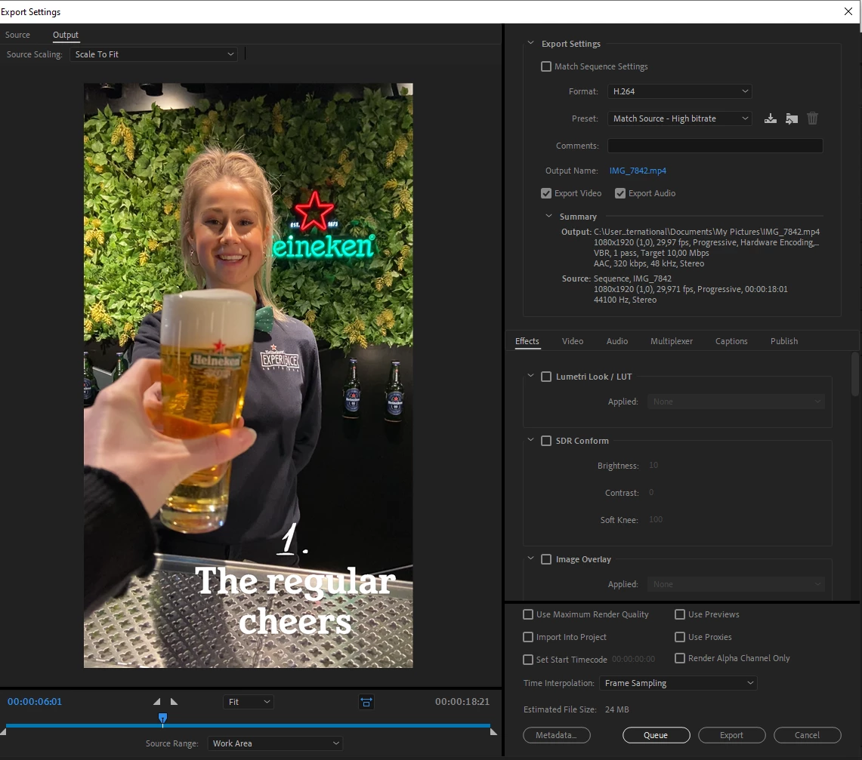Screen dimensions: 862x760
Task: Collapse the Lumetri Look / LUT section
Action: (x=530, y=376)
